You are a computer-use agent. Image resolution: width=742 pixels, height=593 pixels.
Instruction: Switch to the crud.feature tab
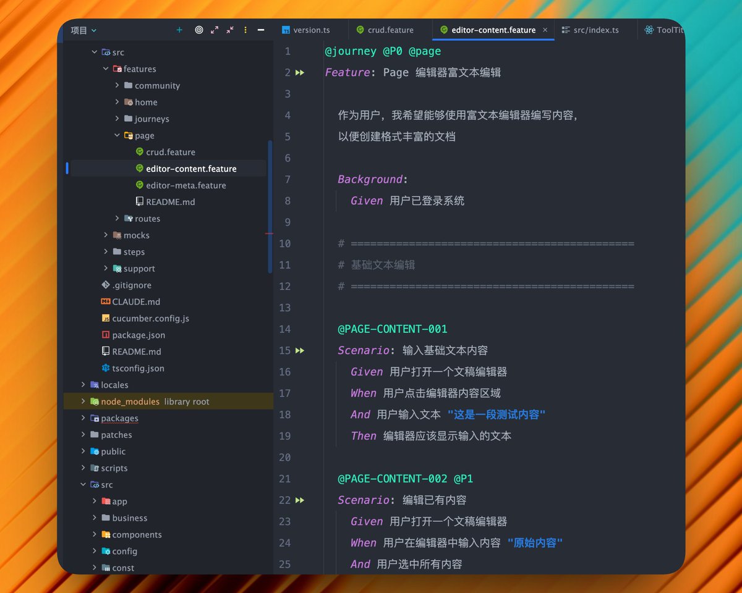click(390, 29)
